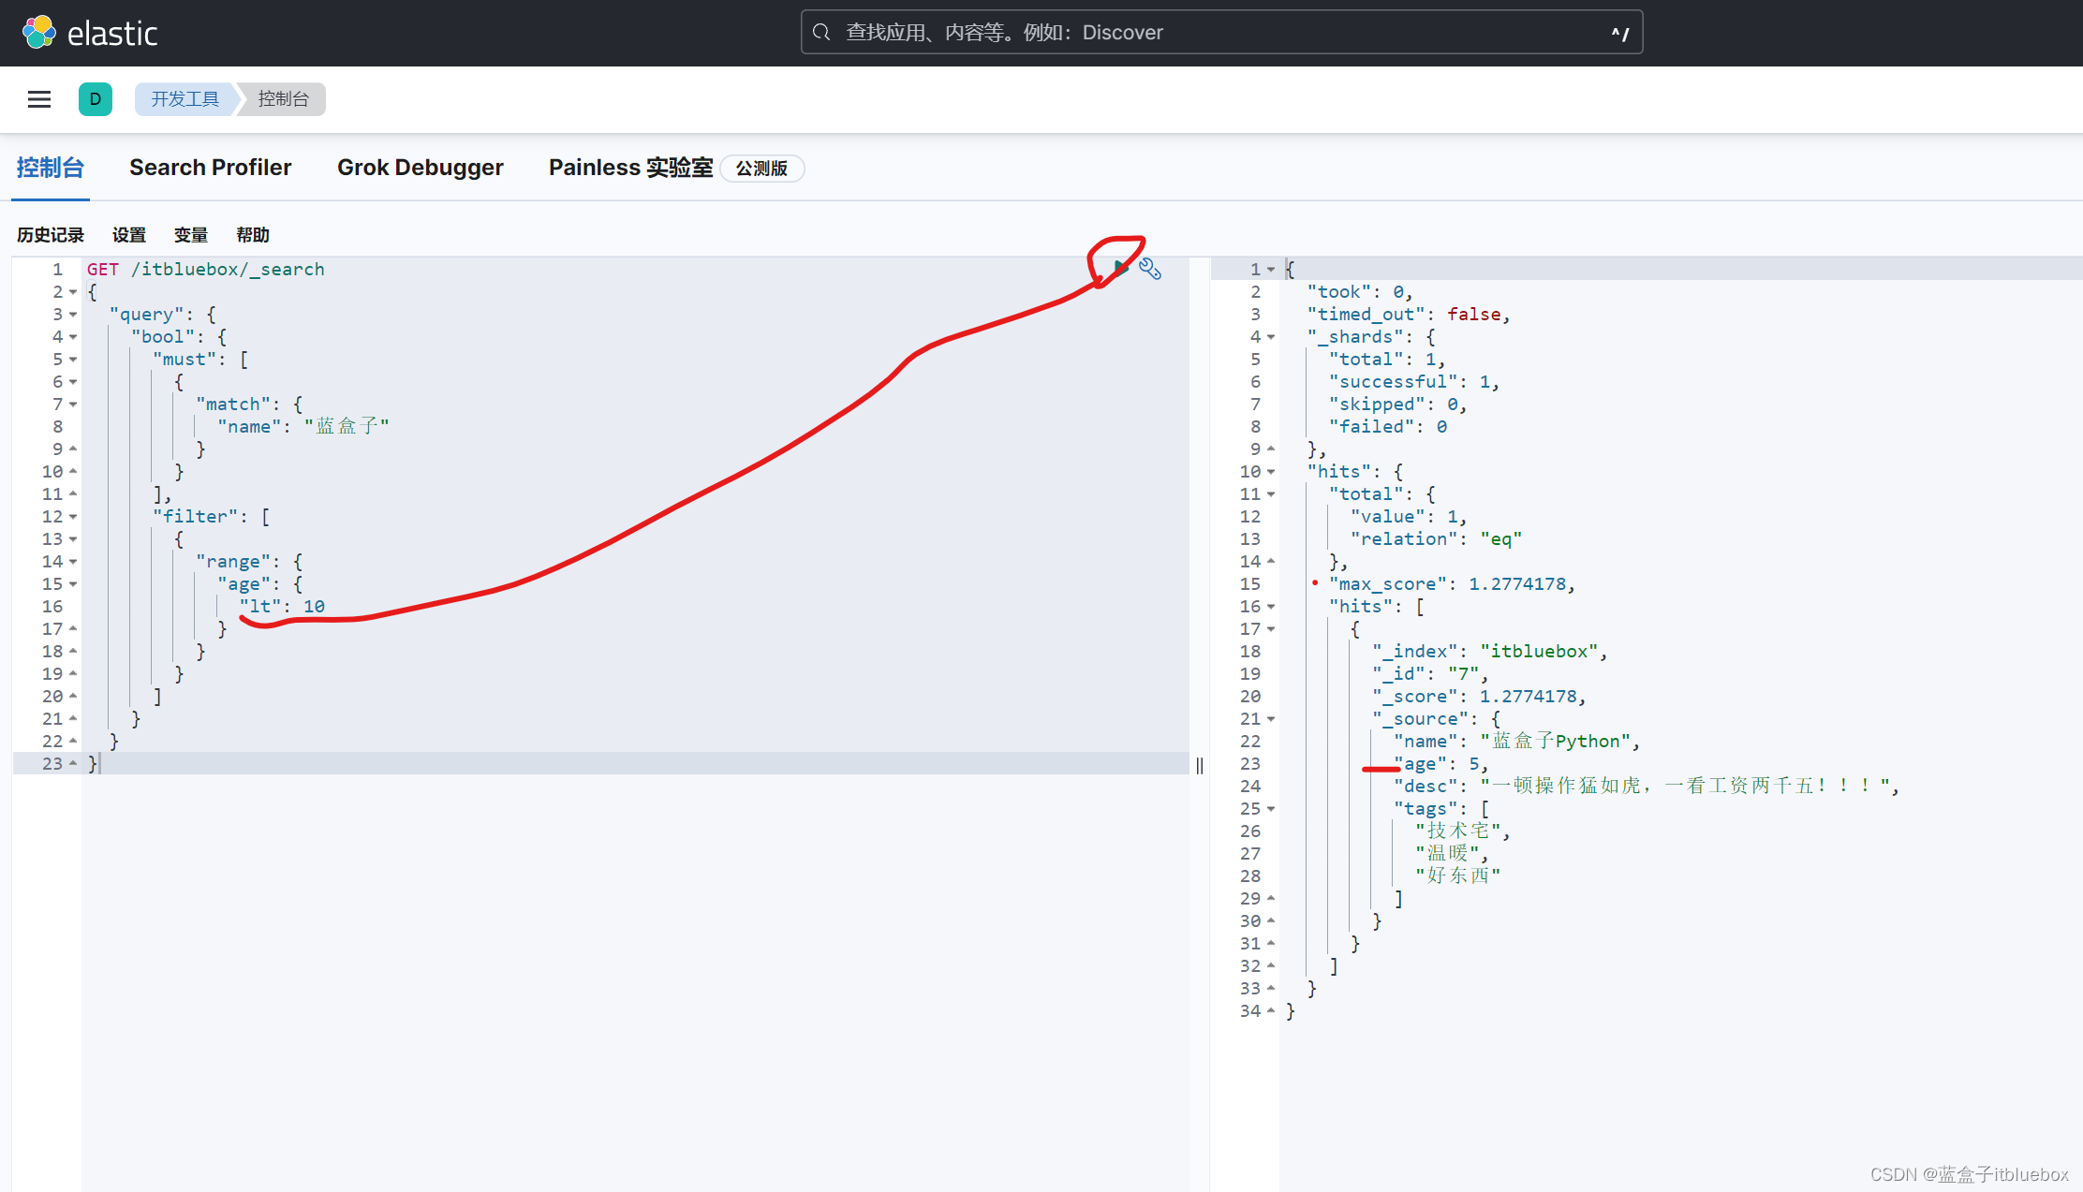Screen dimensions: 2083x1192
Task: Open the wrench request options icon
Action: [x=1150, y=270]
